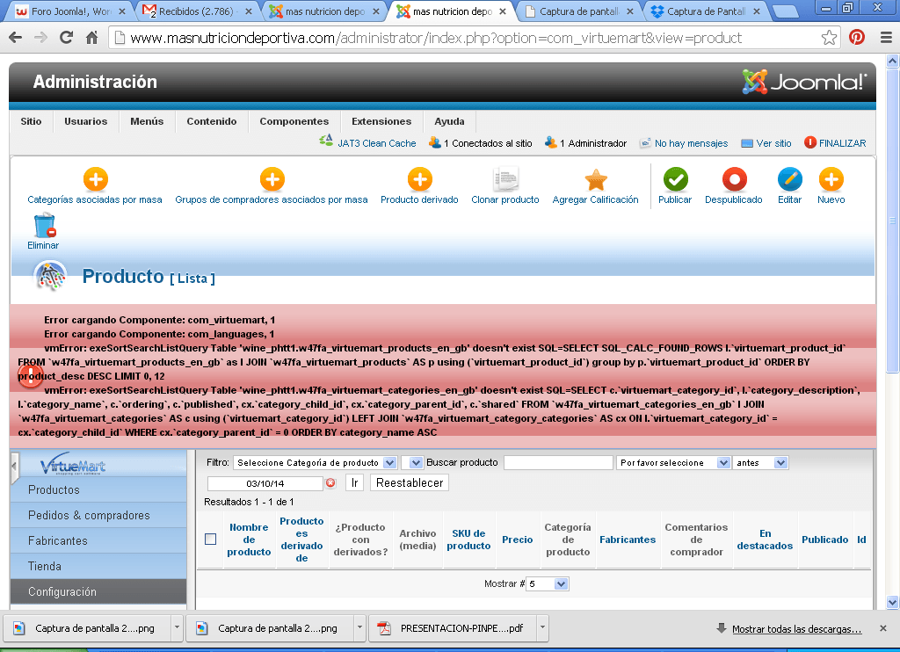Screen dimensions: 900x652
Task: Open the Por favor seleccione dropdown
Action: coord(673,462)
